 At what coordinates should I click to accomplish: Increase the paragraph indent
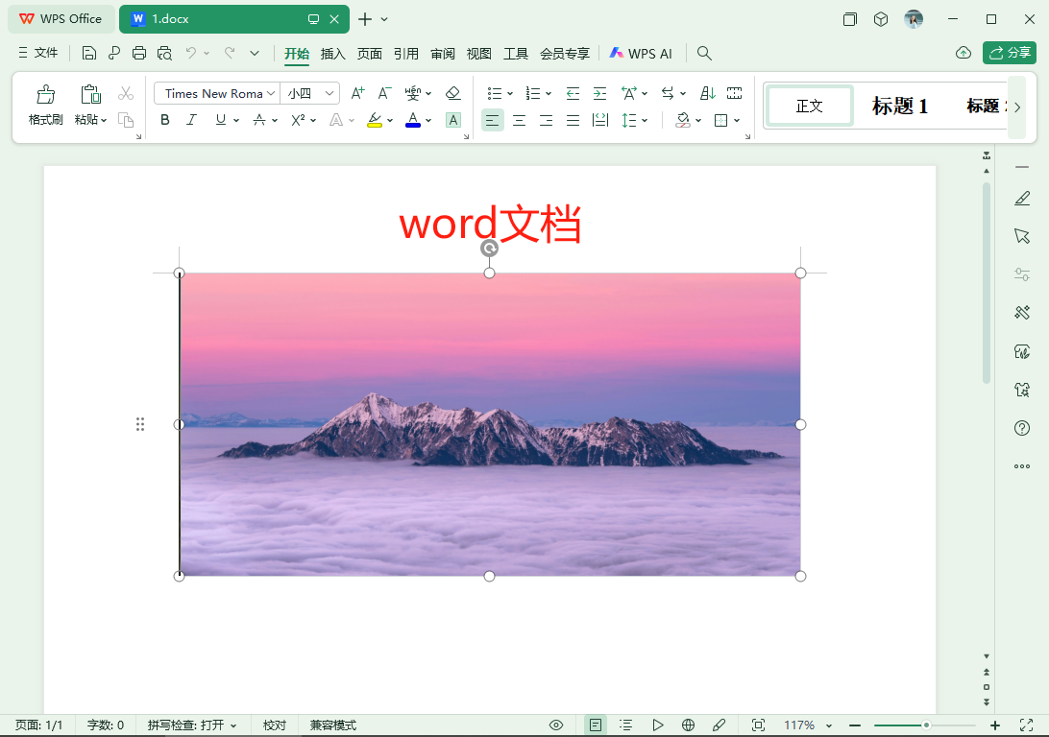pyautogui.click(x=599, y=93)
